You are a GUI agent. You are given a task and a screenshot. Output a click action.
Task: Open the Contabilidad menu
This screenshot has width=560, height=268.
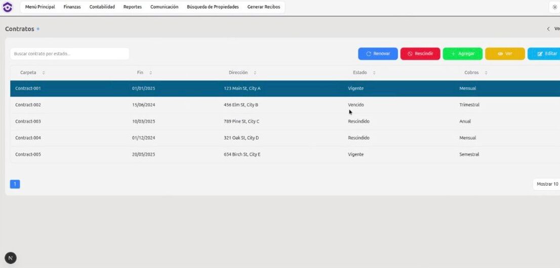coord(102,7)
